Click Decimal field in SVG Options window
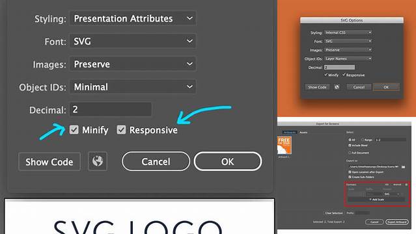 point(339,68)
